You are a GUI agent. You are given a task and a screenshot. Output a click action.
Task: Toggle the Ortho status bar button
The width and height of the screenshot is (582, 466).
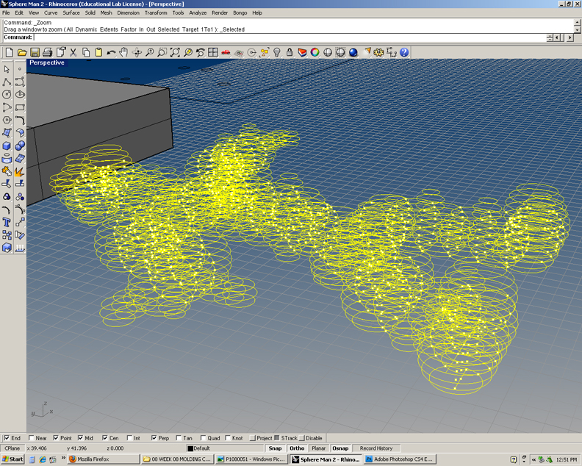click(x=297, y=448)
